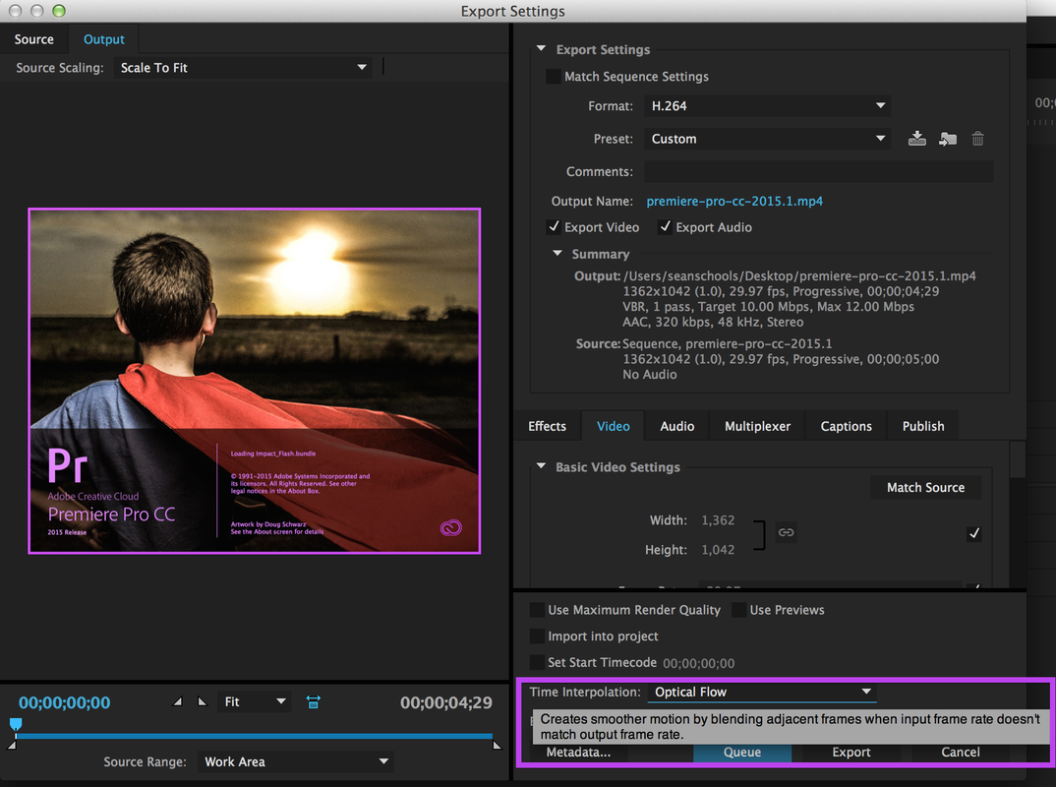Collapse the Export Settings section
Viewport: 1056px width, 787px height.
pyautogui.click(x=541, y=48)
